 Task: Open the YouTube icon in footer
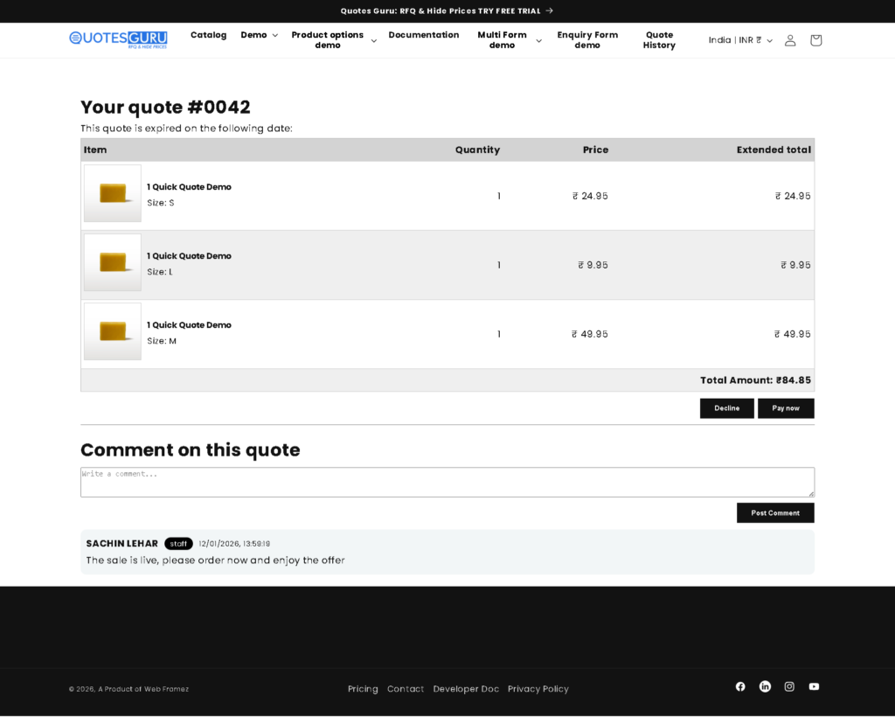pyautogui.click(x=814, y=686)
